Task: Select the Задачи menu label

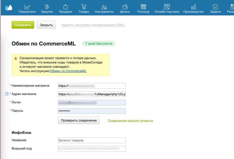Action: point(216,12)
